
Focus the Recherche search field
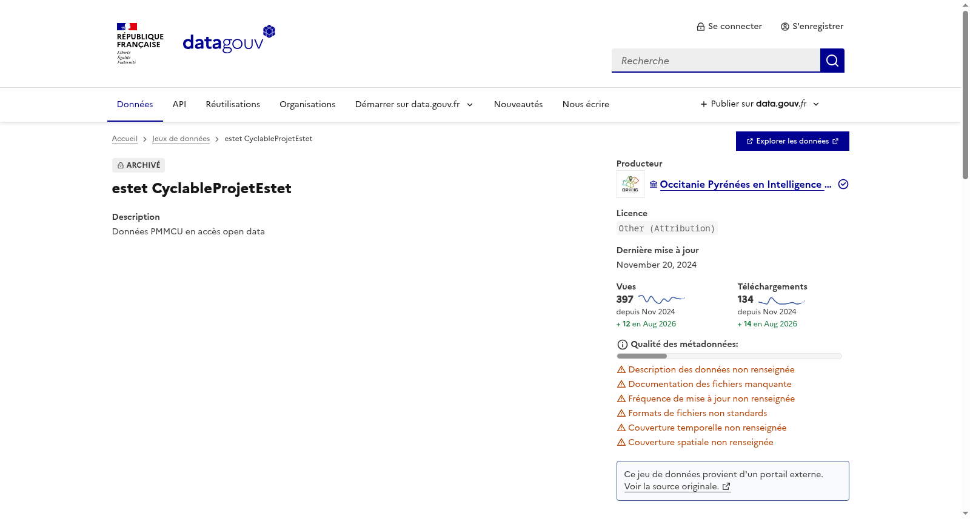coord(716,61)
